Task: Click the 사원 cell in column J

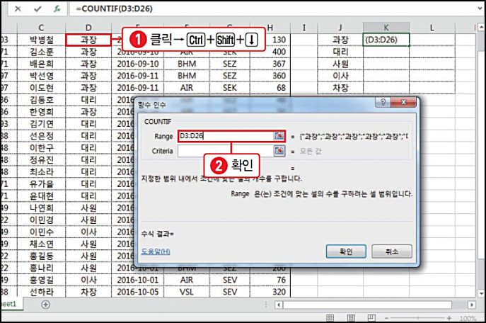Action: point(340,64)
